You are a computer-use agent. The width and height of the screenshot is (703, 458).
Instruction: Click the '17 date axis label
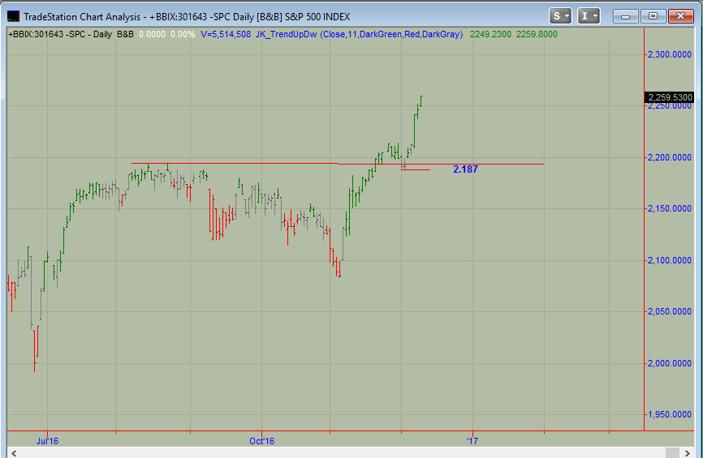click(472, 441)
